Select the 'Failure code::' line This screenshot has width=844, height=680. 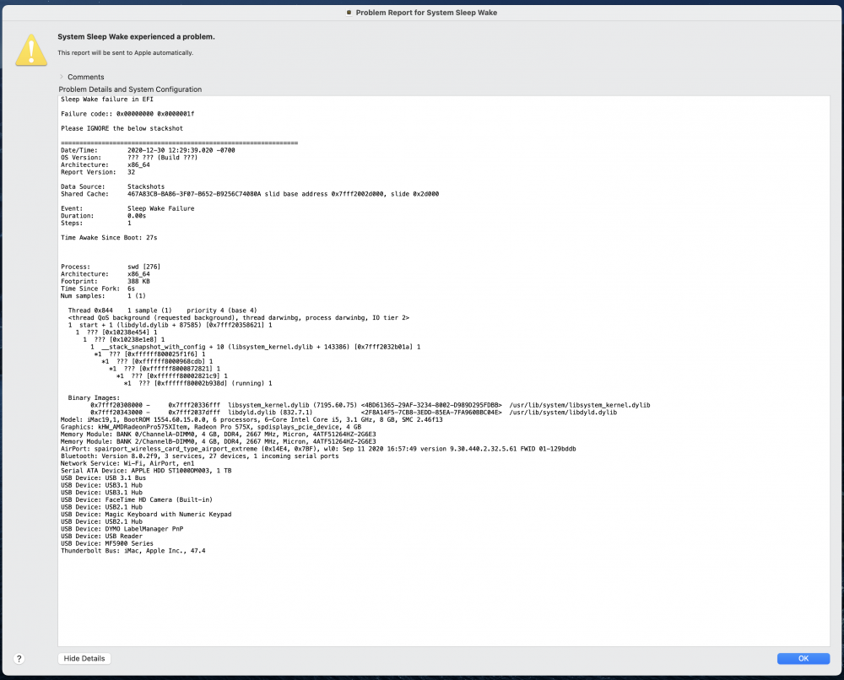(x=127, y=114)
